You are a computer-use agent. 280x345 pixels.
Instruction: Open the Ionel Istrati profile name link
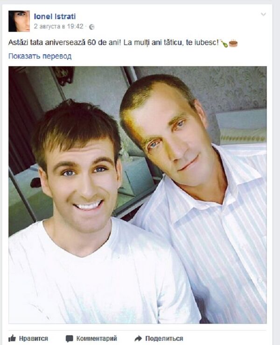[x=55, y=16]
